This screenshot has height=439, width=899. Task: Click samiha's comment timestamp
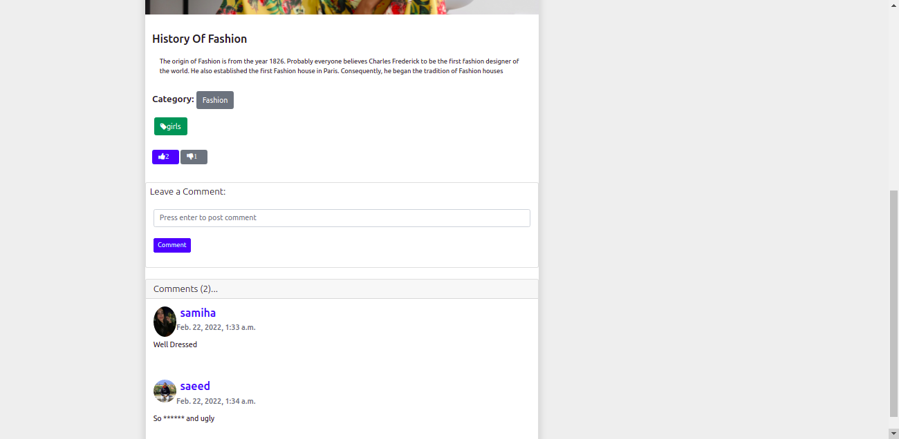[216, 327]
